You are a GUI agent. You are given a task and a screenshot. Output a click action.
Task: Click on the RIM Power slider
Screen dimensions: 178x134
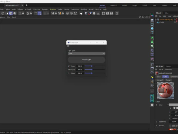point(95,70)
